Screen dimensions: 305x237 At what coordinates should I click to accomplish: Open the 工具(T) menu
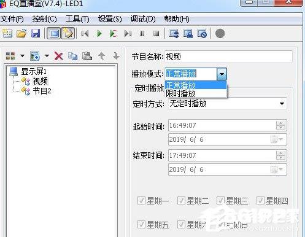(77, 19)
